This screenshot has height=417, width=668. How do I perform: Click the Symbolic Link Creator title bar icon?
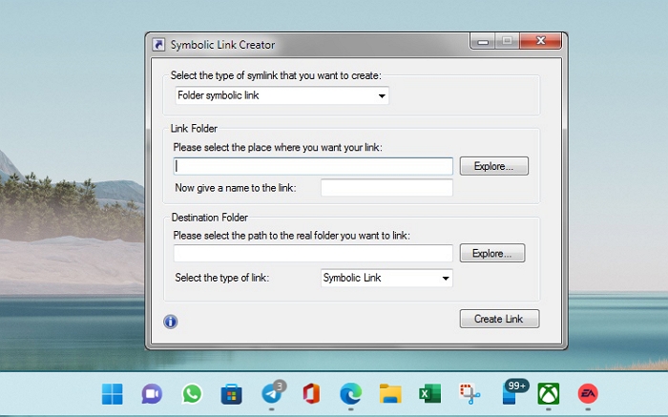pyautogui.click(x=158, y=45)
